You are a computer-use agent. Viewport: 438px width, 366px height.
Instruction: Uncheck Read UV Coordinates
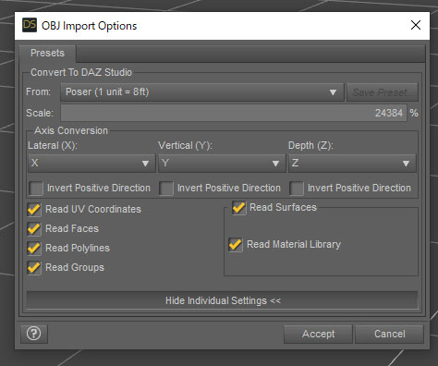point(34,210)
